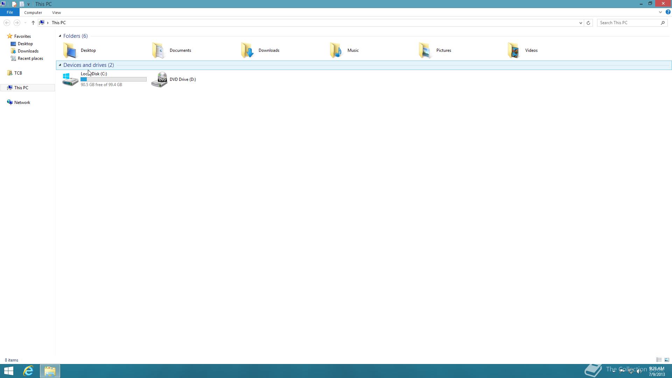Click the Properties icon in quick access toolbar
The height and width of the screenshot is (378, 672).
tap(14, 4)
